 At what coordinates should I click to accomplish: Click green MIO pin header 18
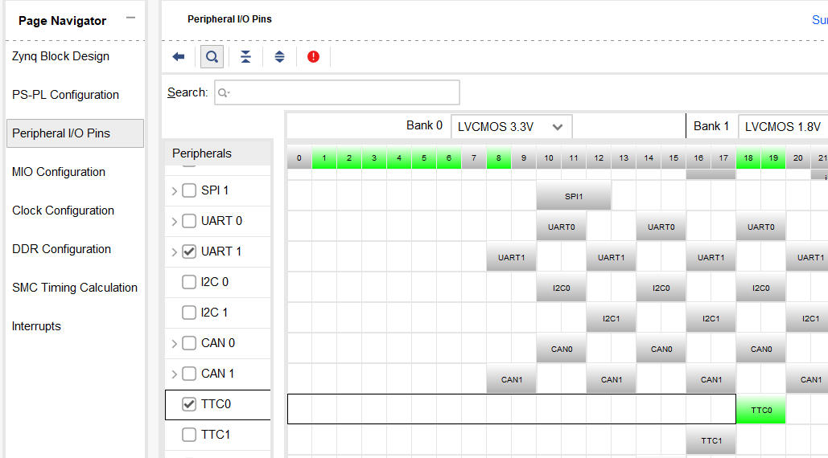[748, 157]
